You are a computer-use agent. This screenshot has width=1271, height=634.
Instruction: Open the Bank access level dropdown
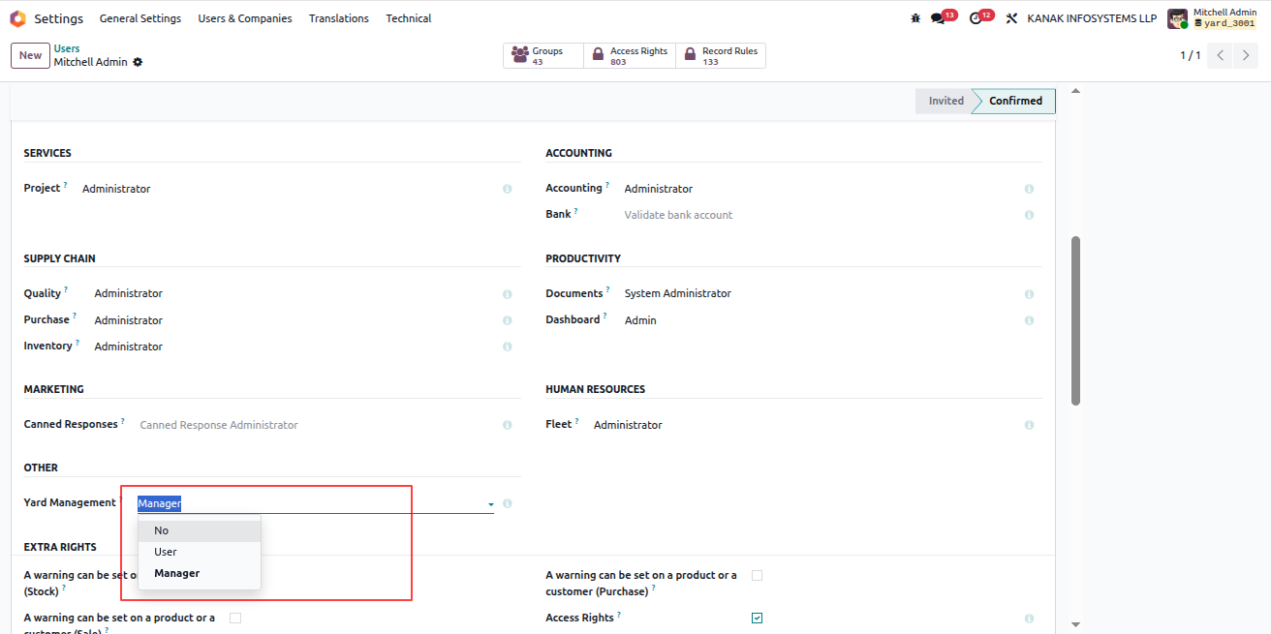coord(820,215)
